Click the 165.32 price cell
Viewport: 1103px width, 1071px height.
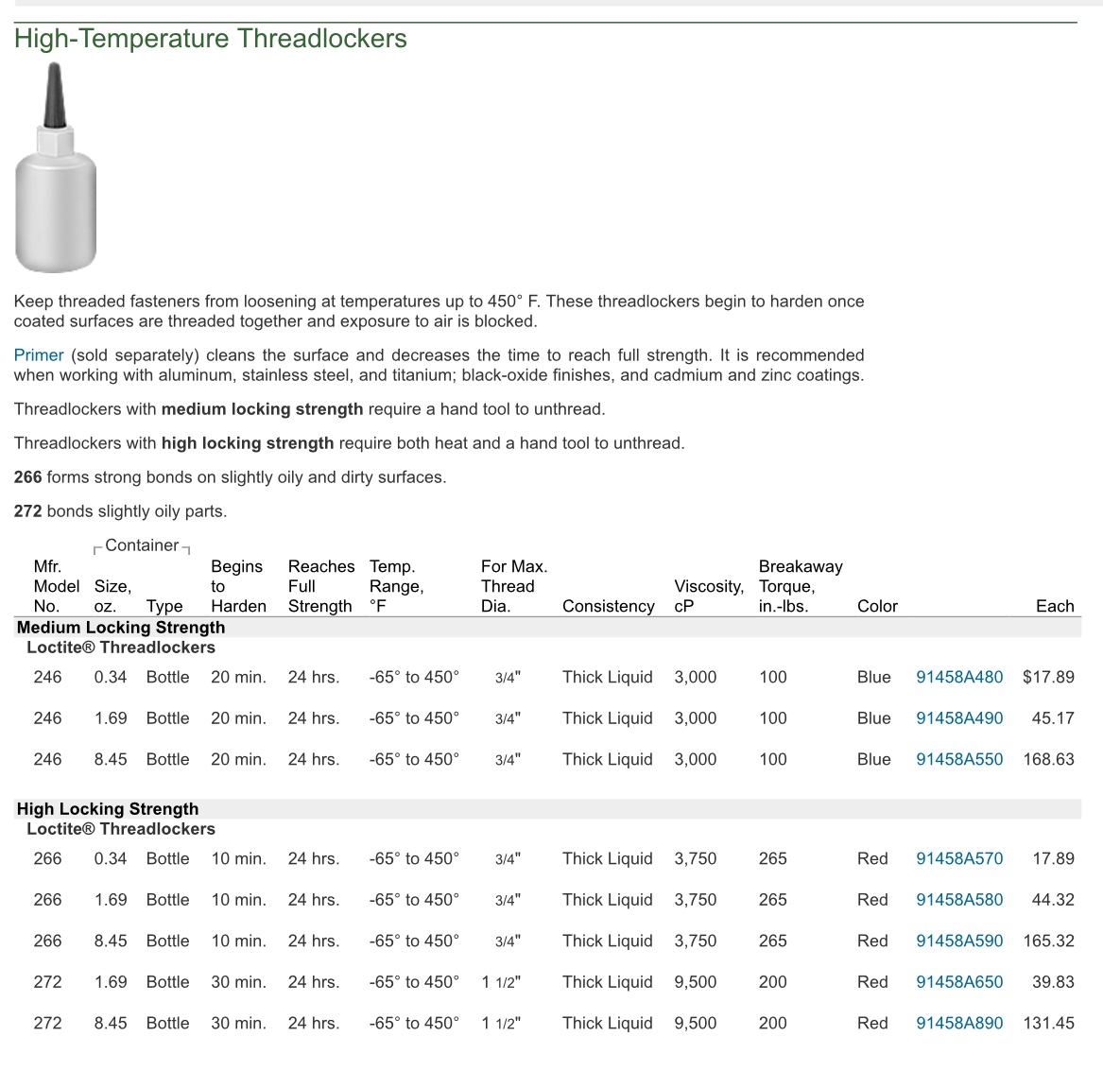[1048, 941]
